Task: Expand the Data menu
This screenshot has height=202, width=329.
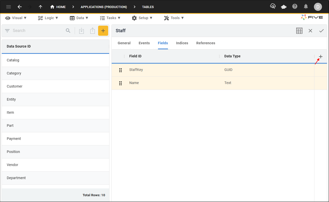Action: click(79, 18)
